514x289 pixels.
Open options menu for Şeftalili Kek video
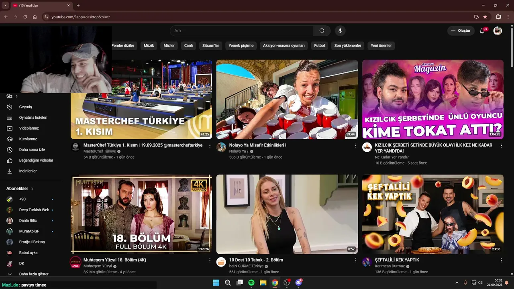point(501,261)
